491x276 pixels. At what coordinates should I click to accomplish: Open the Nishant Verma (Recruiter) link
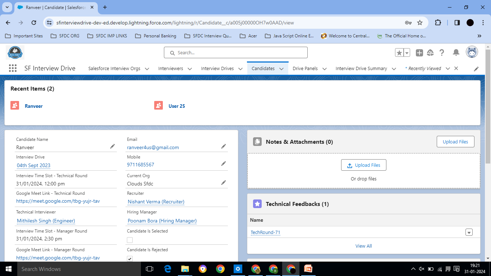pos(156,202)
